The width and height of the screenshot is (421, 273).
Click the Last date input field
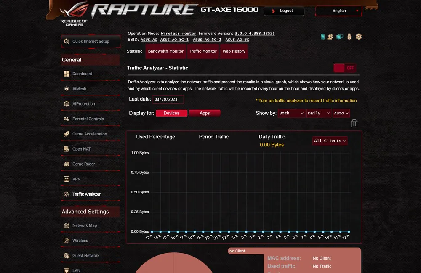click(x=168, y=99)
